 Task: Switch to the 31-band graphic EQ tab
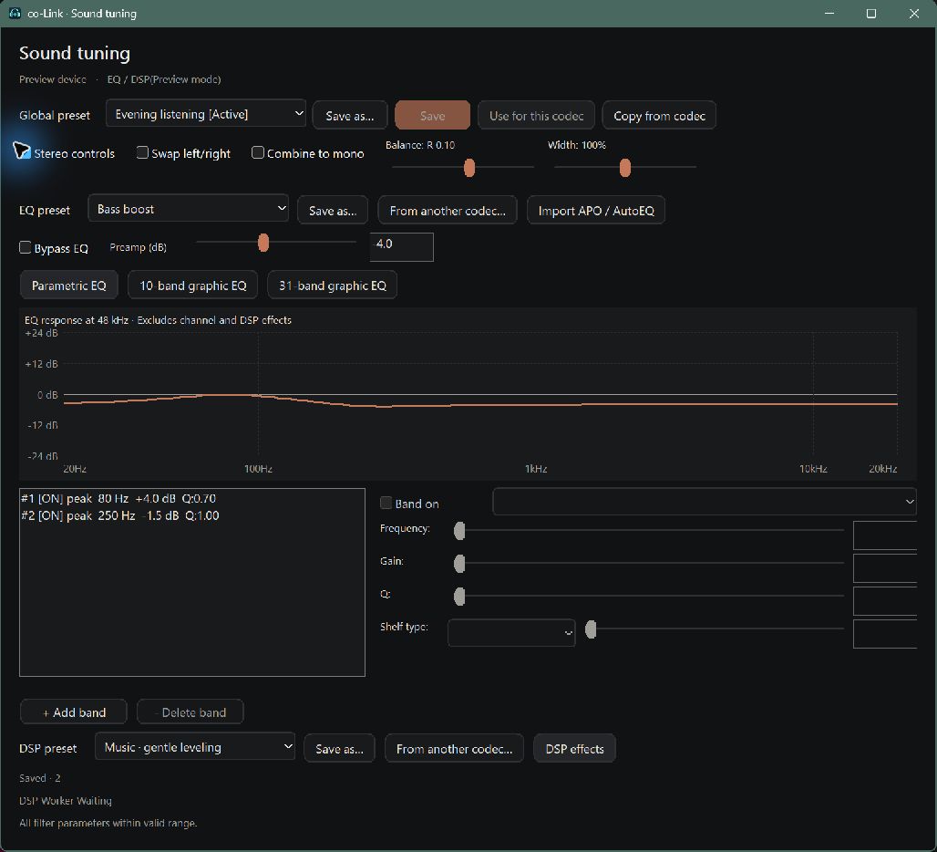pyautogui.click(x=333, y=286)
